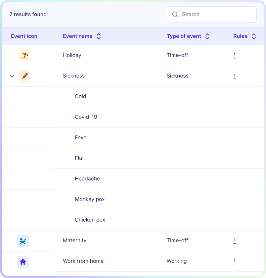Sort by Type of event column arrows
The width and height of the screenshot is (266, 278).
pyautogui.click(x=207, y=36)
